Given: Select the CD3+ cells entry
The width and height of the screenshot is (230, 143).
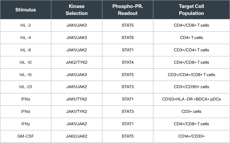Looking at the screenshot, I should (x=191, y=112).
